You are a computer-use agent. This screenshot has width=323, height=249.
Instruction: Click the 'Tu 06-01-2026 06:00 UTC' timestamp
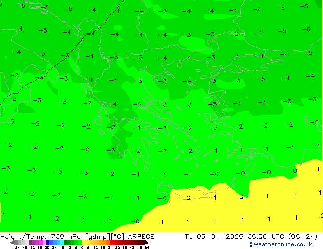tap(235, 237)
